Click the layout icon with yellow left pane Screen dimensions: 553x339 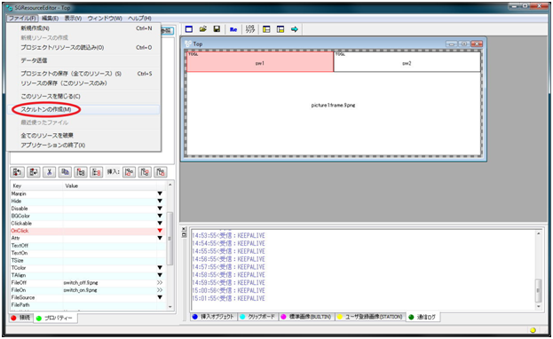[x=266, y=29]
